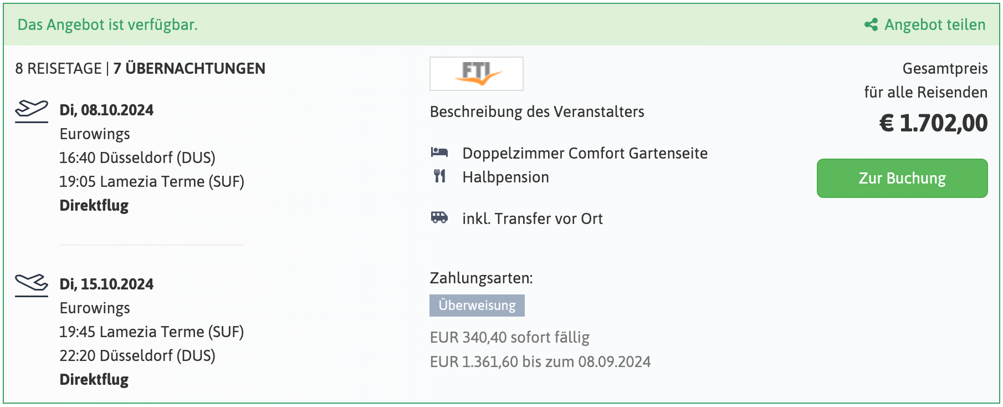Open Beschreibung des Veranstalters link

537,111
